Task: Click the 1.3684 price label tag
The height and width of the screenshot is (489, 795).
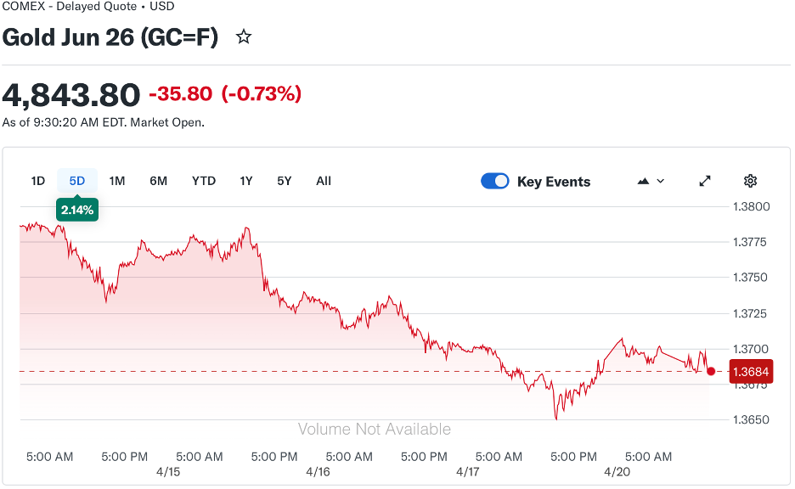Action: click(752, 371)
